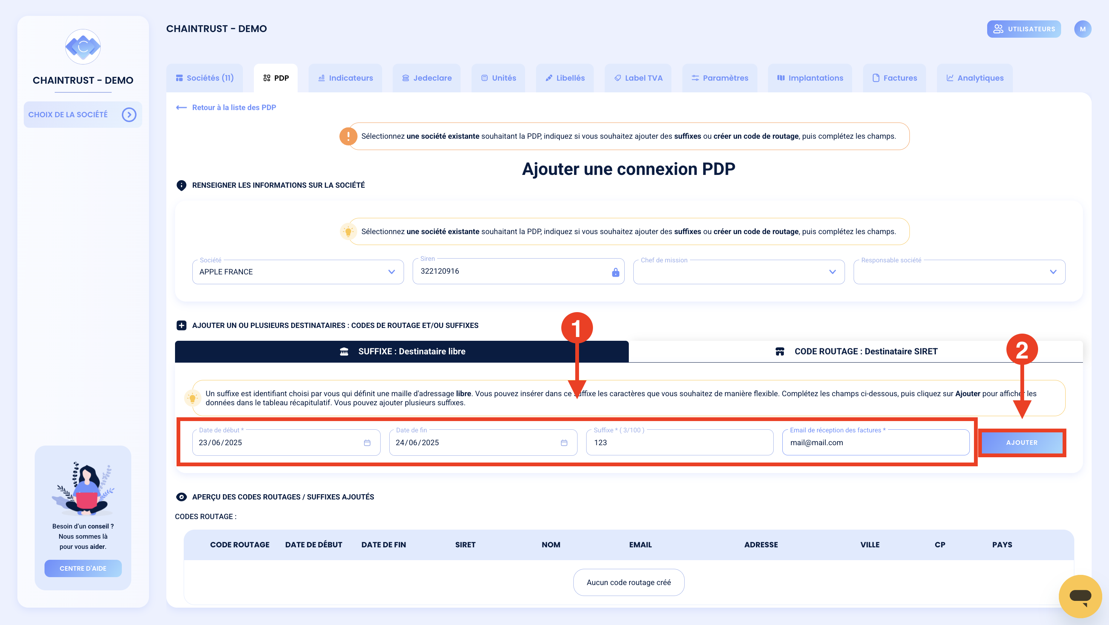Click the plus icon beside Ajouter un ou plusieurs destinataires
Screen dimensions: 1109x625
click(181, 326)
